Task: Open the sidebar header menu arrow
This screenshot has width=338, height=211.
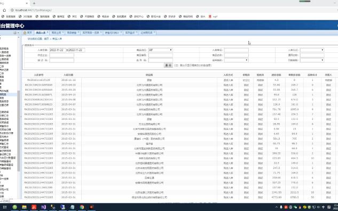Action: [x=18, y=33]
